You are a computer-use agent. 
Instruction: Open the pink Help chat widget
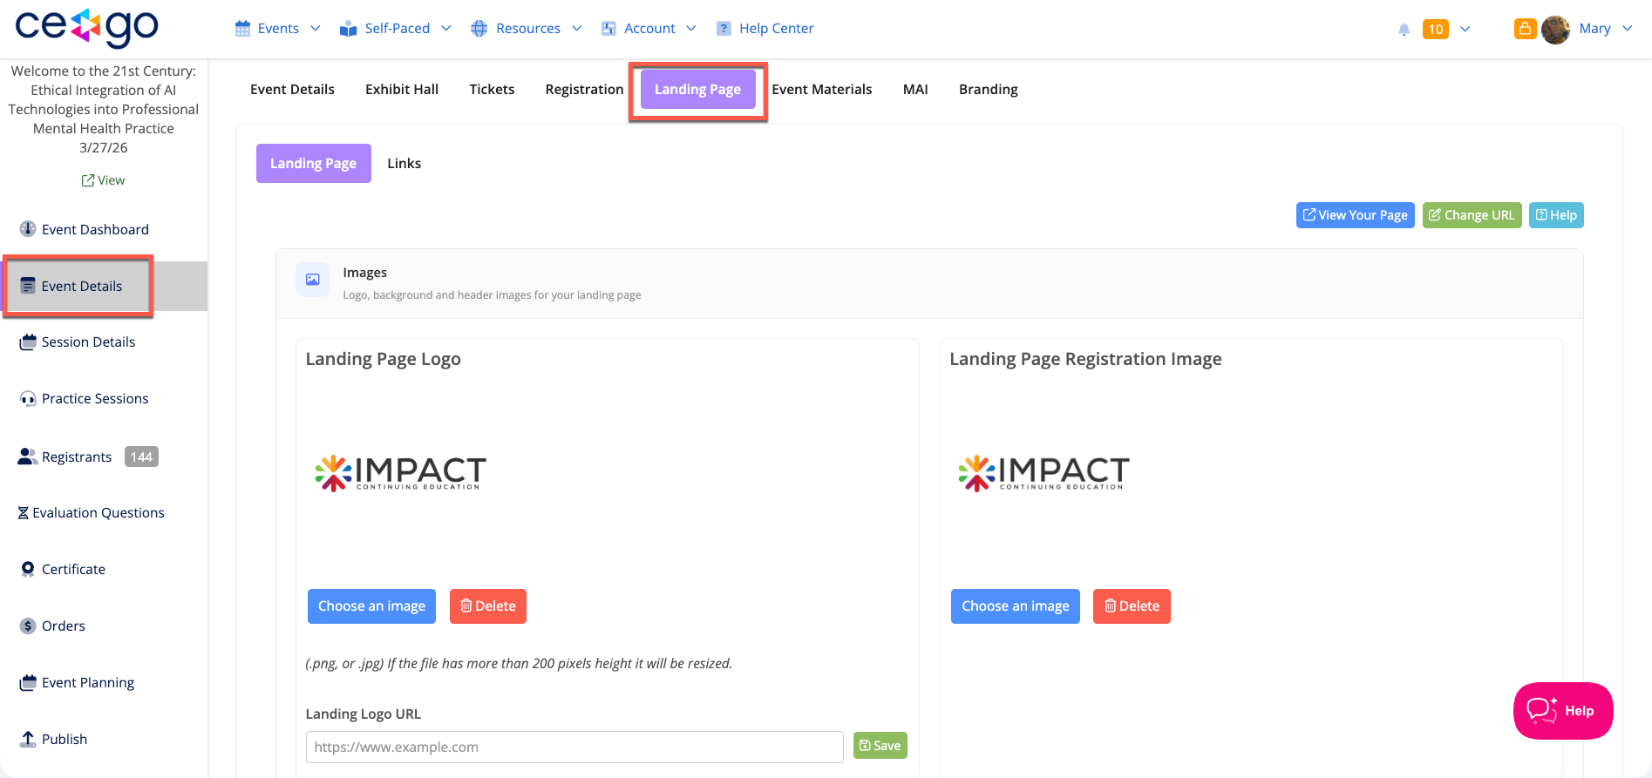(x=1563, y=711)
